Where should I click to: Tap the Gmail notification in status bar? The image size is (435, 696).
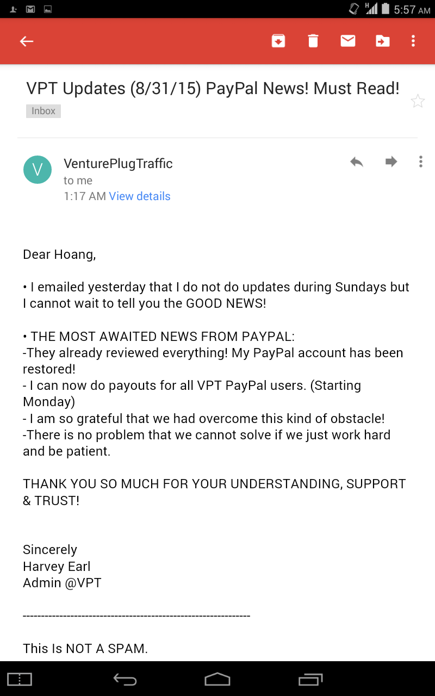tap(30, 9)
